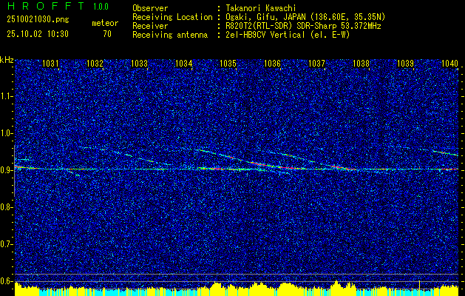Click the red strong echo near 1036
Screen dimensions: 465x296
pos(289,168)
